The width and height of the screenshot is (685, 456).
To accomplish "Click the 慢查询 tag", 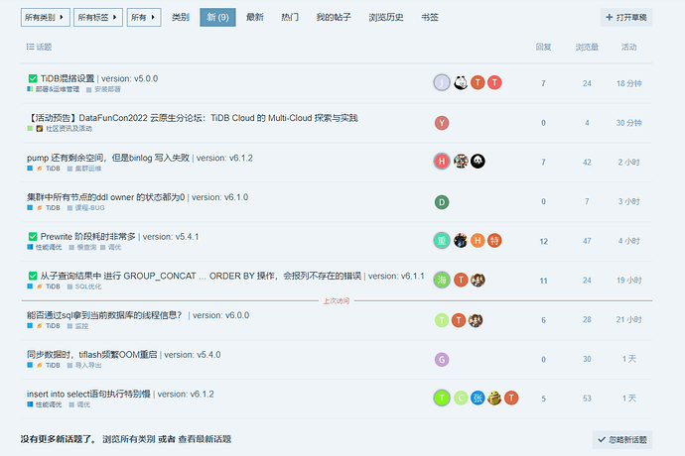I will click(82, 248).
